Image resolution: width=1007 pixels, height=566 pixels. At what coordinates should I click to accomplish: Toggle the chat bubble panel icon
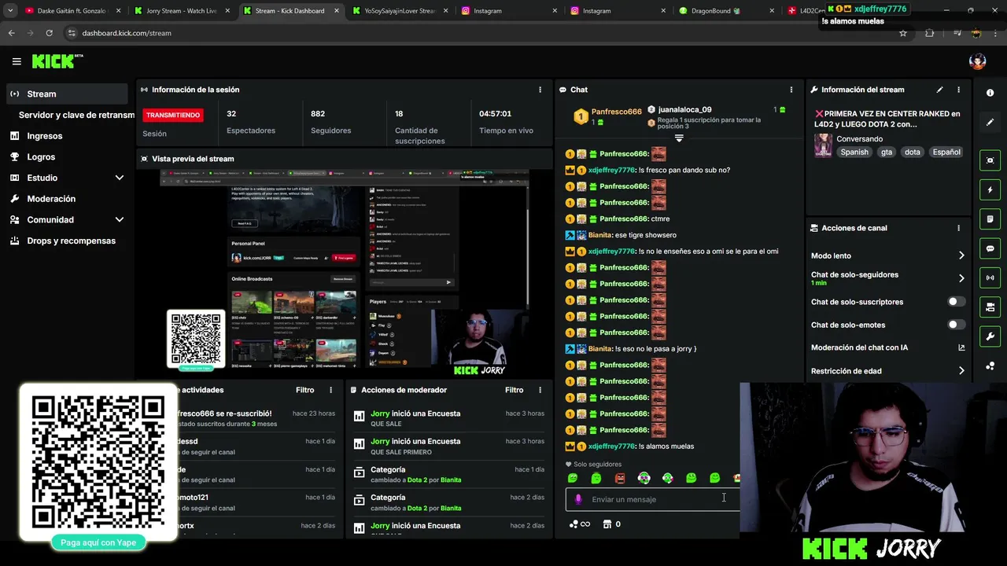click(x=990, y=248)
